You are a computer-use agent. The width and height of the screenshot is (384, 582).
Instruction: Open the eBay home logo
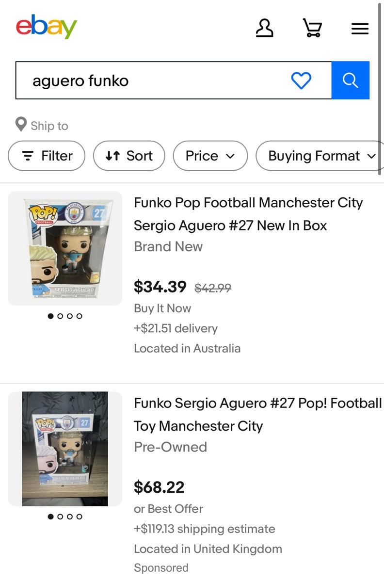(x=46, y=27)
